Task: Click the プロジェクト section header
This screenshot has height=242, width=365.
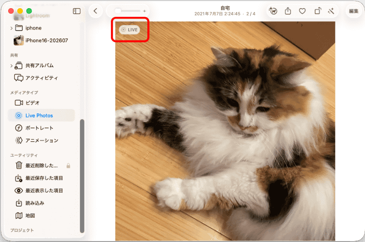Action: click(22, 230)
